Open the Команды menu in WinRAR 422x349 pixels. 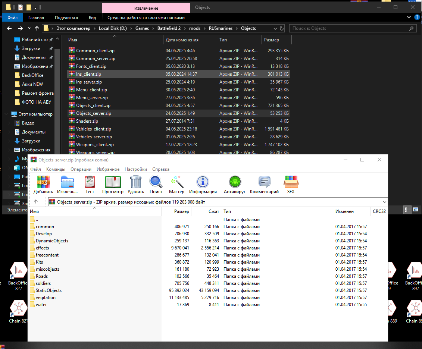coord(56,169)
